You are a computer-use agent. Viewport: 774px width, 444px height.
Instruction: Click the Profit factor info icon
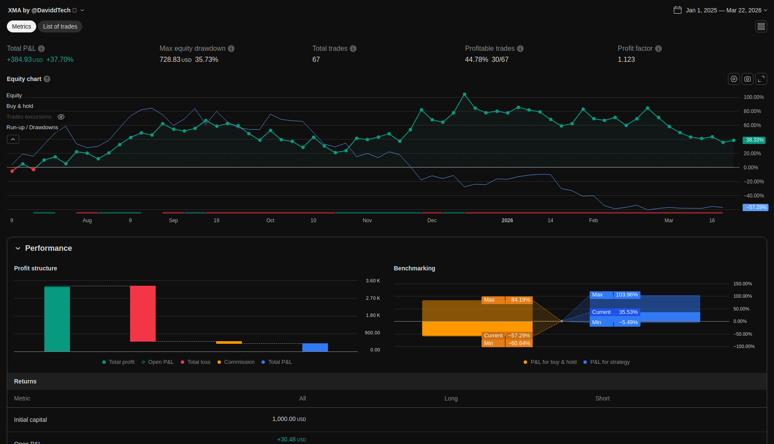pyautogui.click(x=658, y=49)
